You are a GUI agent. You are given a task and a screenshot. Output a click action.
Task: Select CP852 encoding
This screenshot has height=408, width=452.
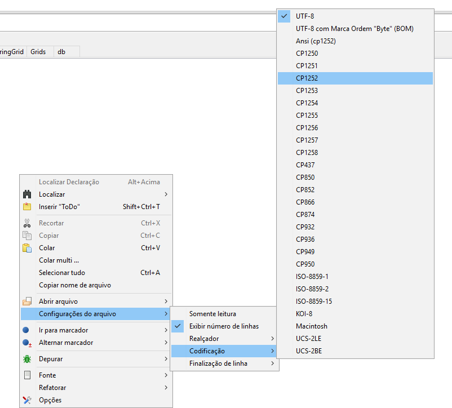[x=355, y=189]
